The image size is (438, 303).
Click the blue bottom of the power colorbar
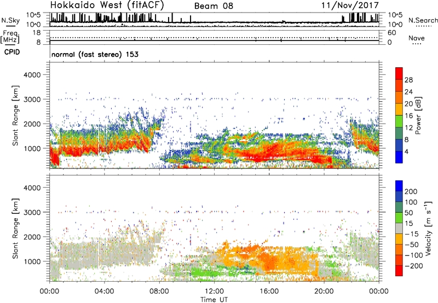(x=399, y=157)
